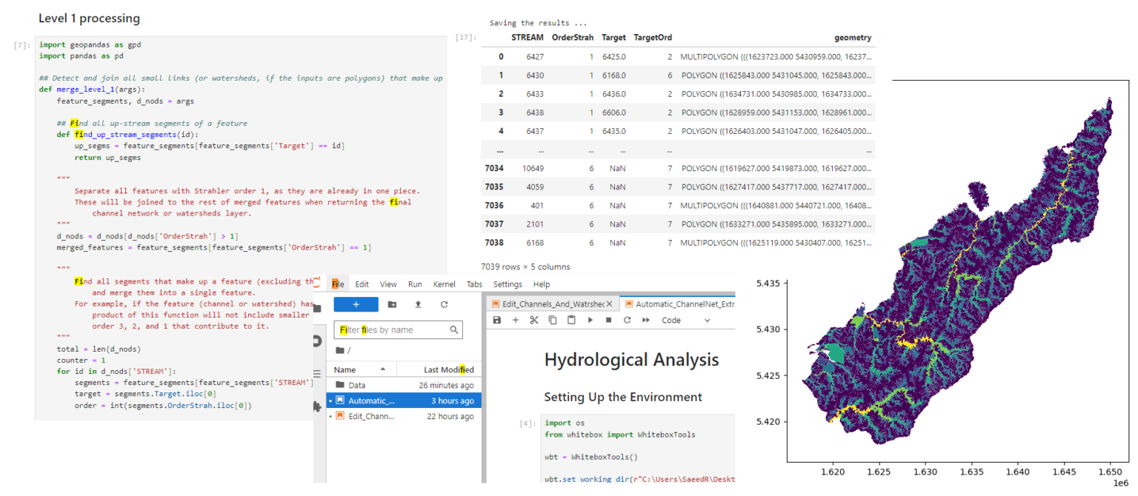Restart kernel and run all cells
Screen dimensions: 1138x496
coord(646,321)
